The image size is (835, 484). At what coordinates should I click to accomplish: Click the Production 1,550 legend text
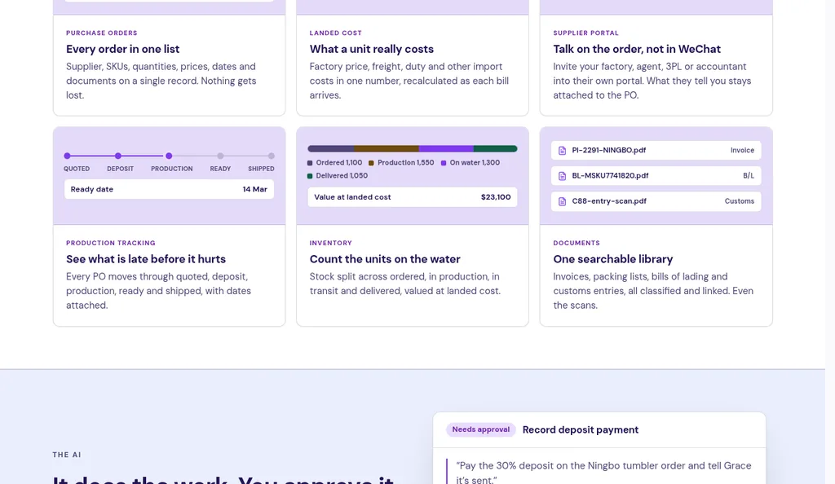406,163
